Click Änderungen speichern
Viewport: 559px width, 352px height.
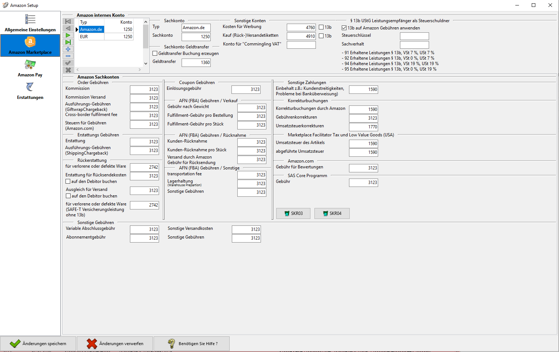(38, 344)
